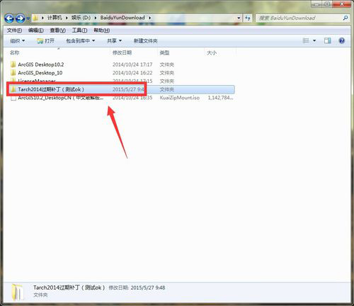Open the view options dropdown arrow
The height and width of the screenshot is (306, 354).
[314, 41]
